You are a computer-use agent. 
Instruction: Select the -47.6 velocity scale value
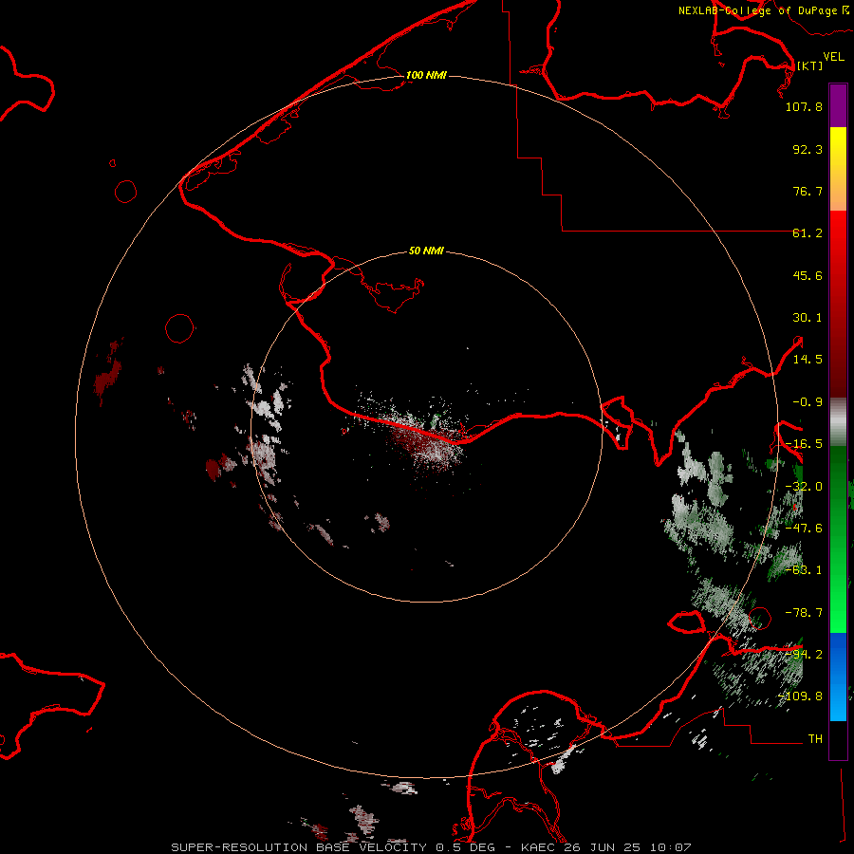click(x=804, y=529)
